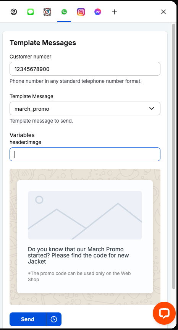Focus the header:image variable field
178x330 pixels.
tap(85, 154)
